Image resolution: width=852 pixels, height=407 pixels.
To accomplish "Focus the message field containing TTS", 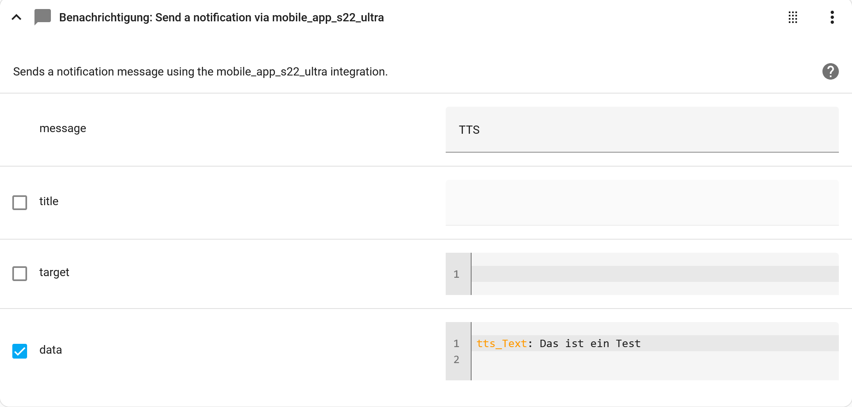I will (x=642, y=130).
